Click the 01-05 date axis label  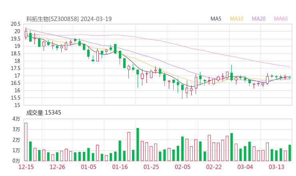coord(88,167)
